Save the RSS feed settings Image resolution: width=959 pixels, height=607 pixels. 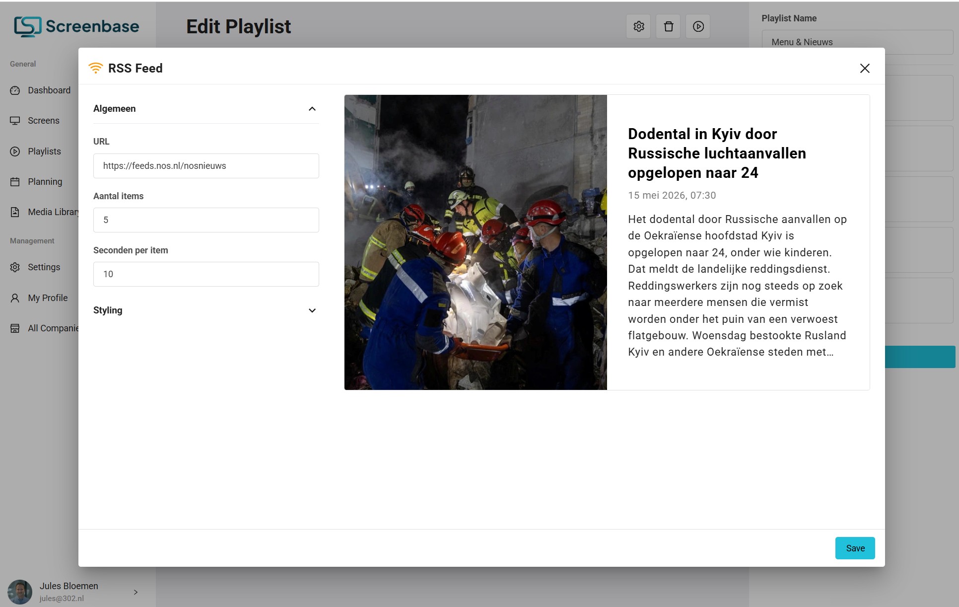click(x=855, y=548)
